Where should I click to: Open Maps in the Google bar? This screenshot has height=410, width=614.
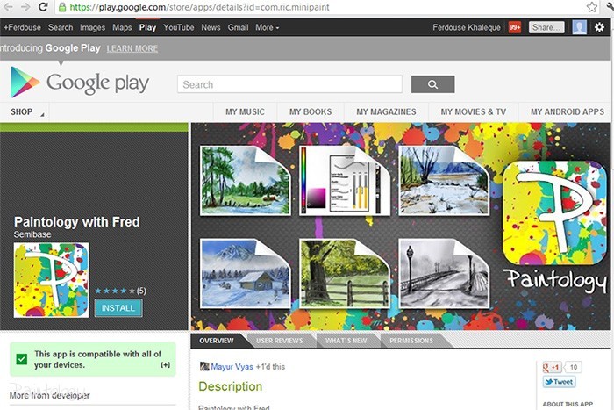click(x=122, y=27)
